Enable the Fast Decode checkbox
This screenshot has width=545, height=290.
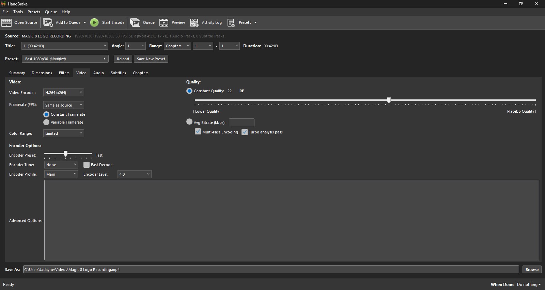[87, 165]
